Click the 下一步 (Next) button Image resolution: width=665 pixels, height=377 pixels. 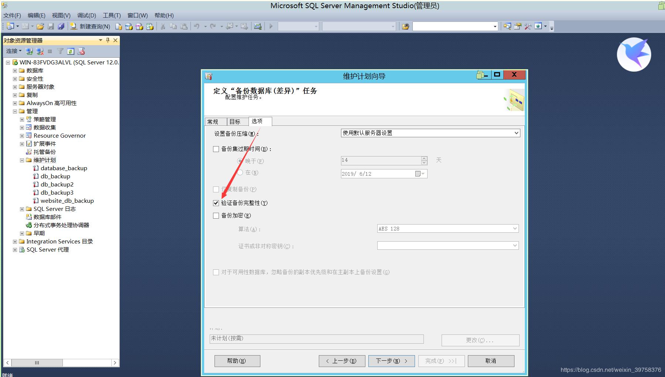tap(391, 361)
